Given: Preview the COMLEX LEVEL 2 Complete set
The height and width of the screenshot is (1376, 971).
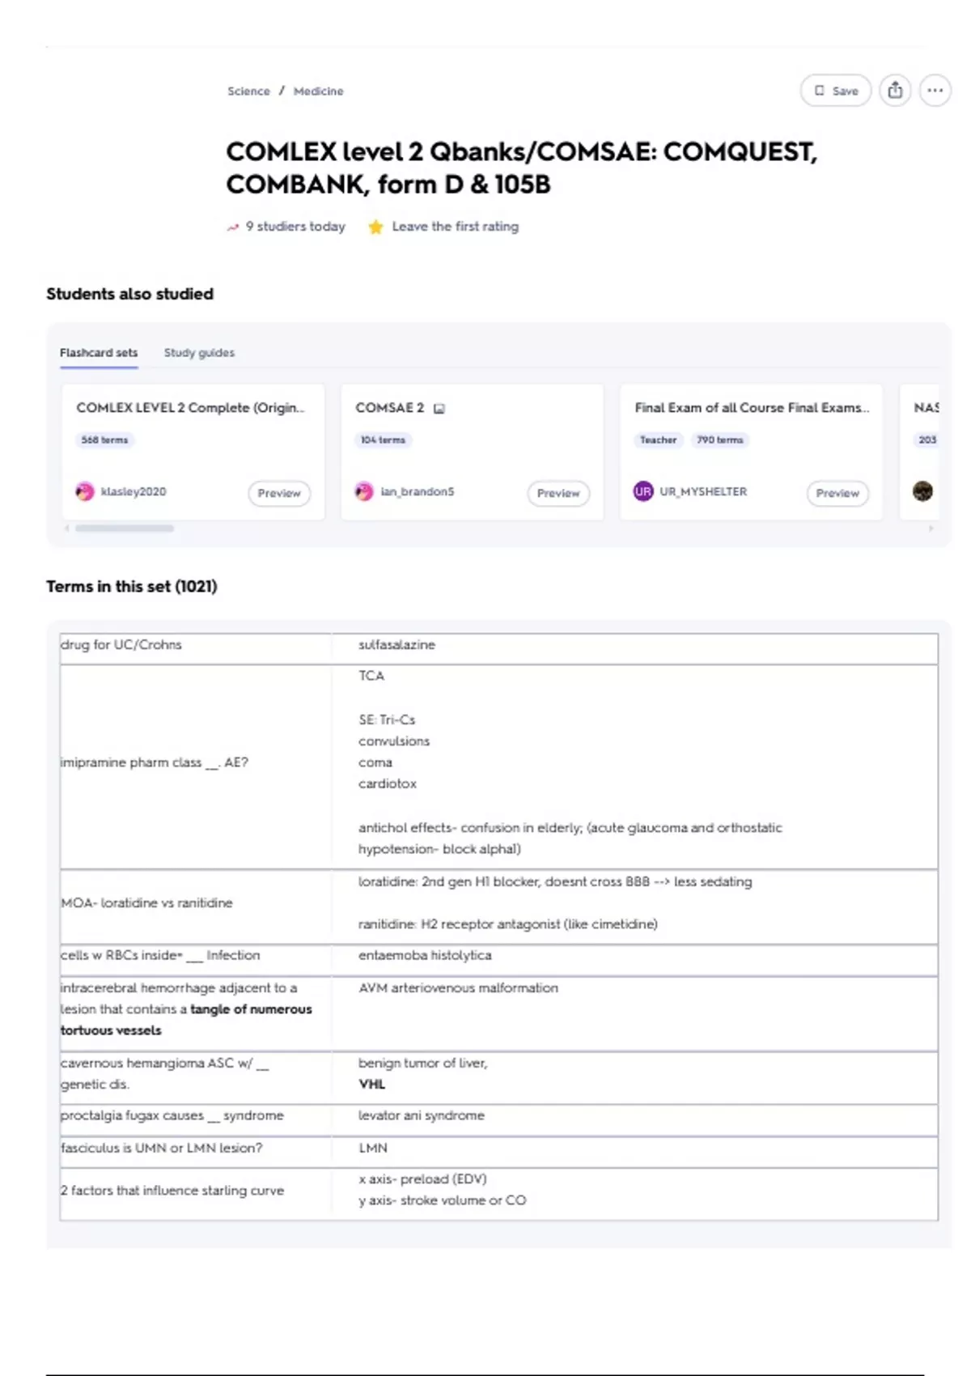Looking at the screenshot, I should pyautogui.click(x=279, y=493).
